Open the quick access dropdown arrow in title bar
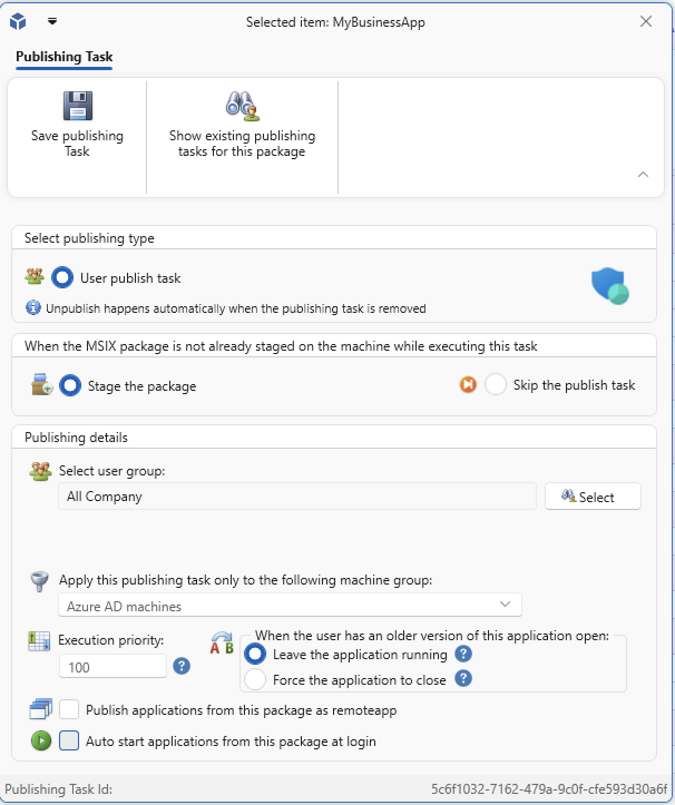 click(52, 22)
